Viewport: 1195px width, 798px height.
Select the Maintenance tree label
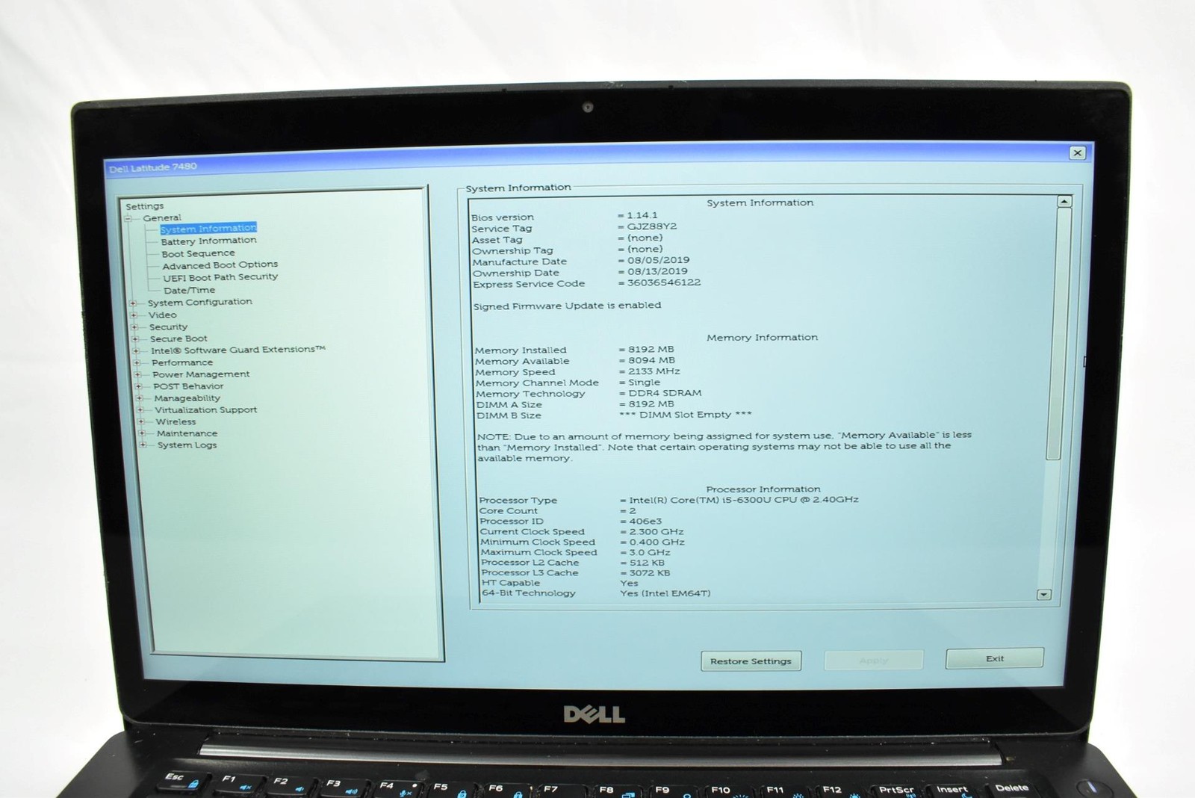(x=187, y=433)
